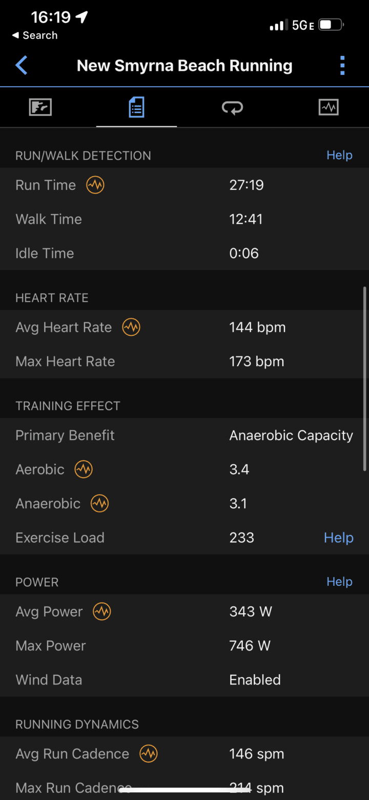Return to Search via the status bar

[x=35, y=35]
